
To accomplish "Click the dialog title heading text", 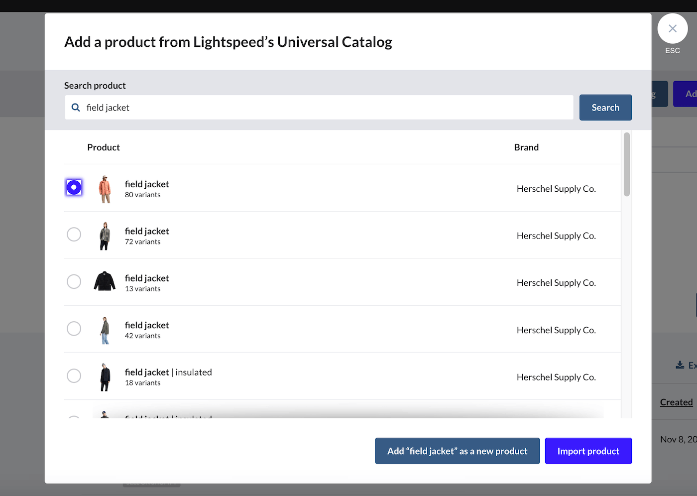I will [x=228, y=42].
